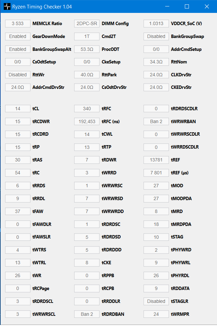
Task: Click the BankGroupSwap Disabled field
Action: pyautogui.click(x=156, y=37)
